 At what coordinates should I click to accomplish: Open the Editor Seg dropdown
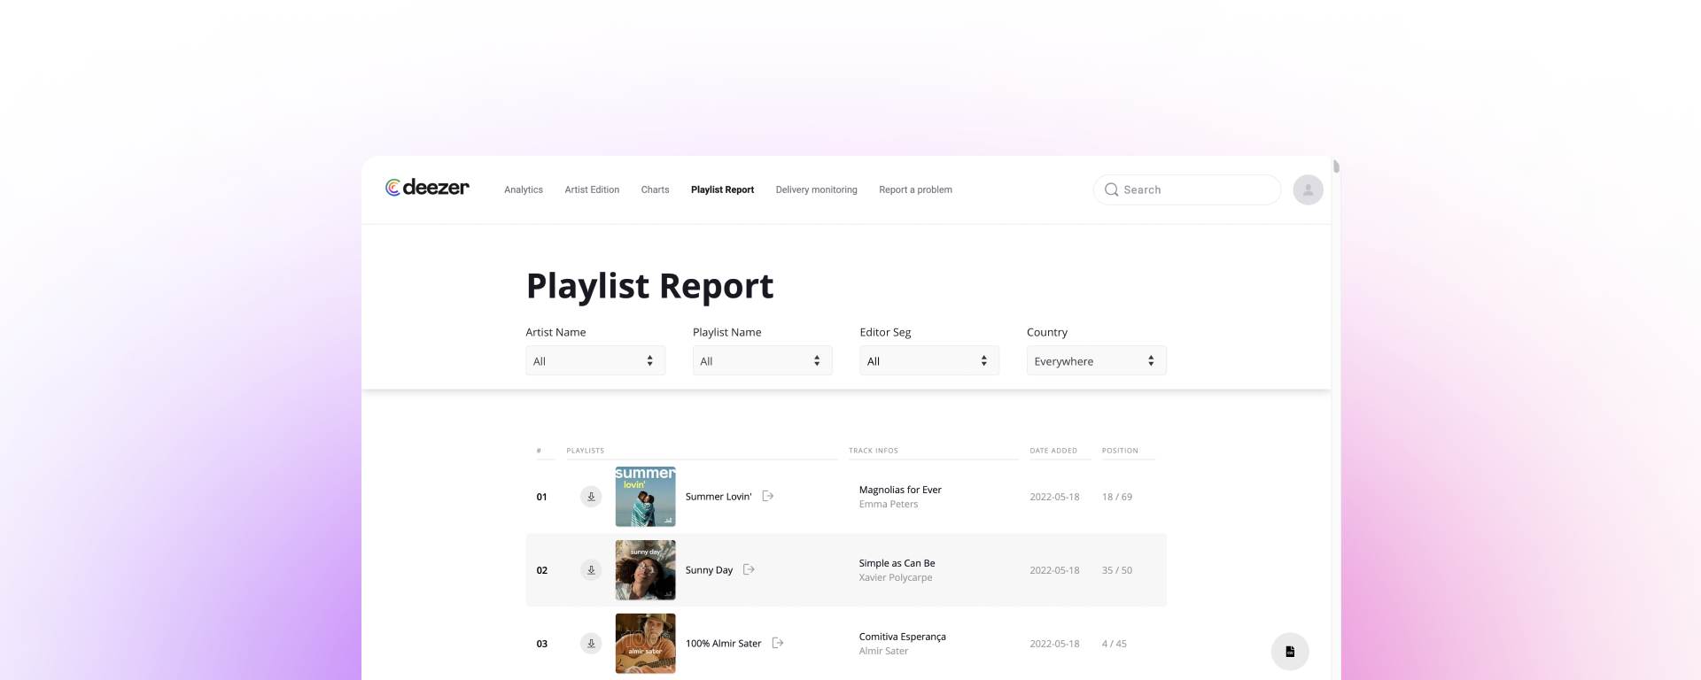[928, 360]
